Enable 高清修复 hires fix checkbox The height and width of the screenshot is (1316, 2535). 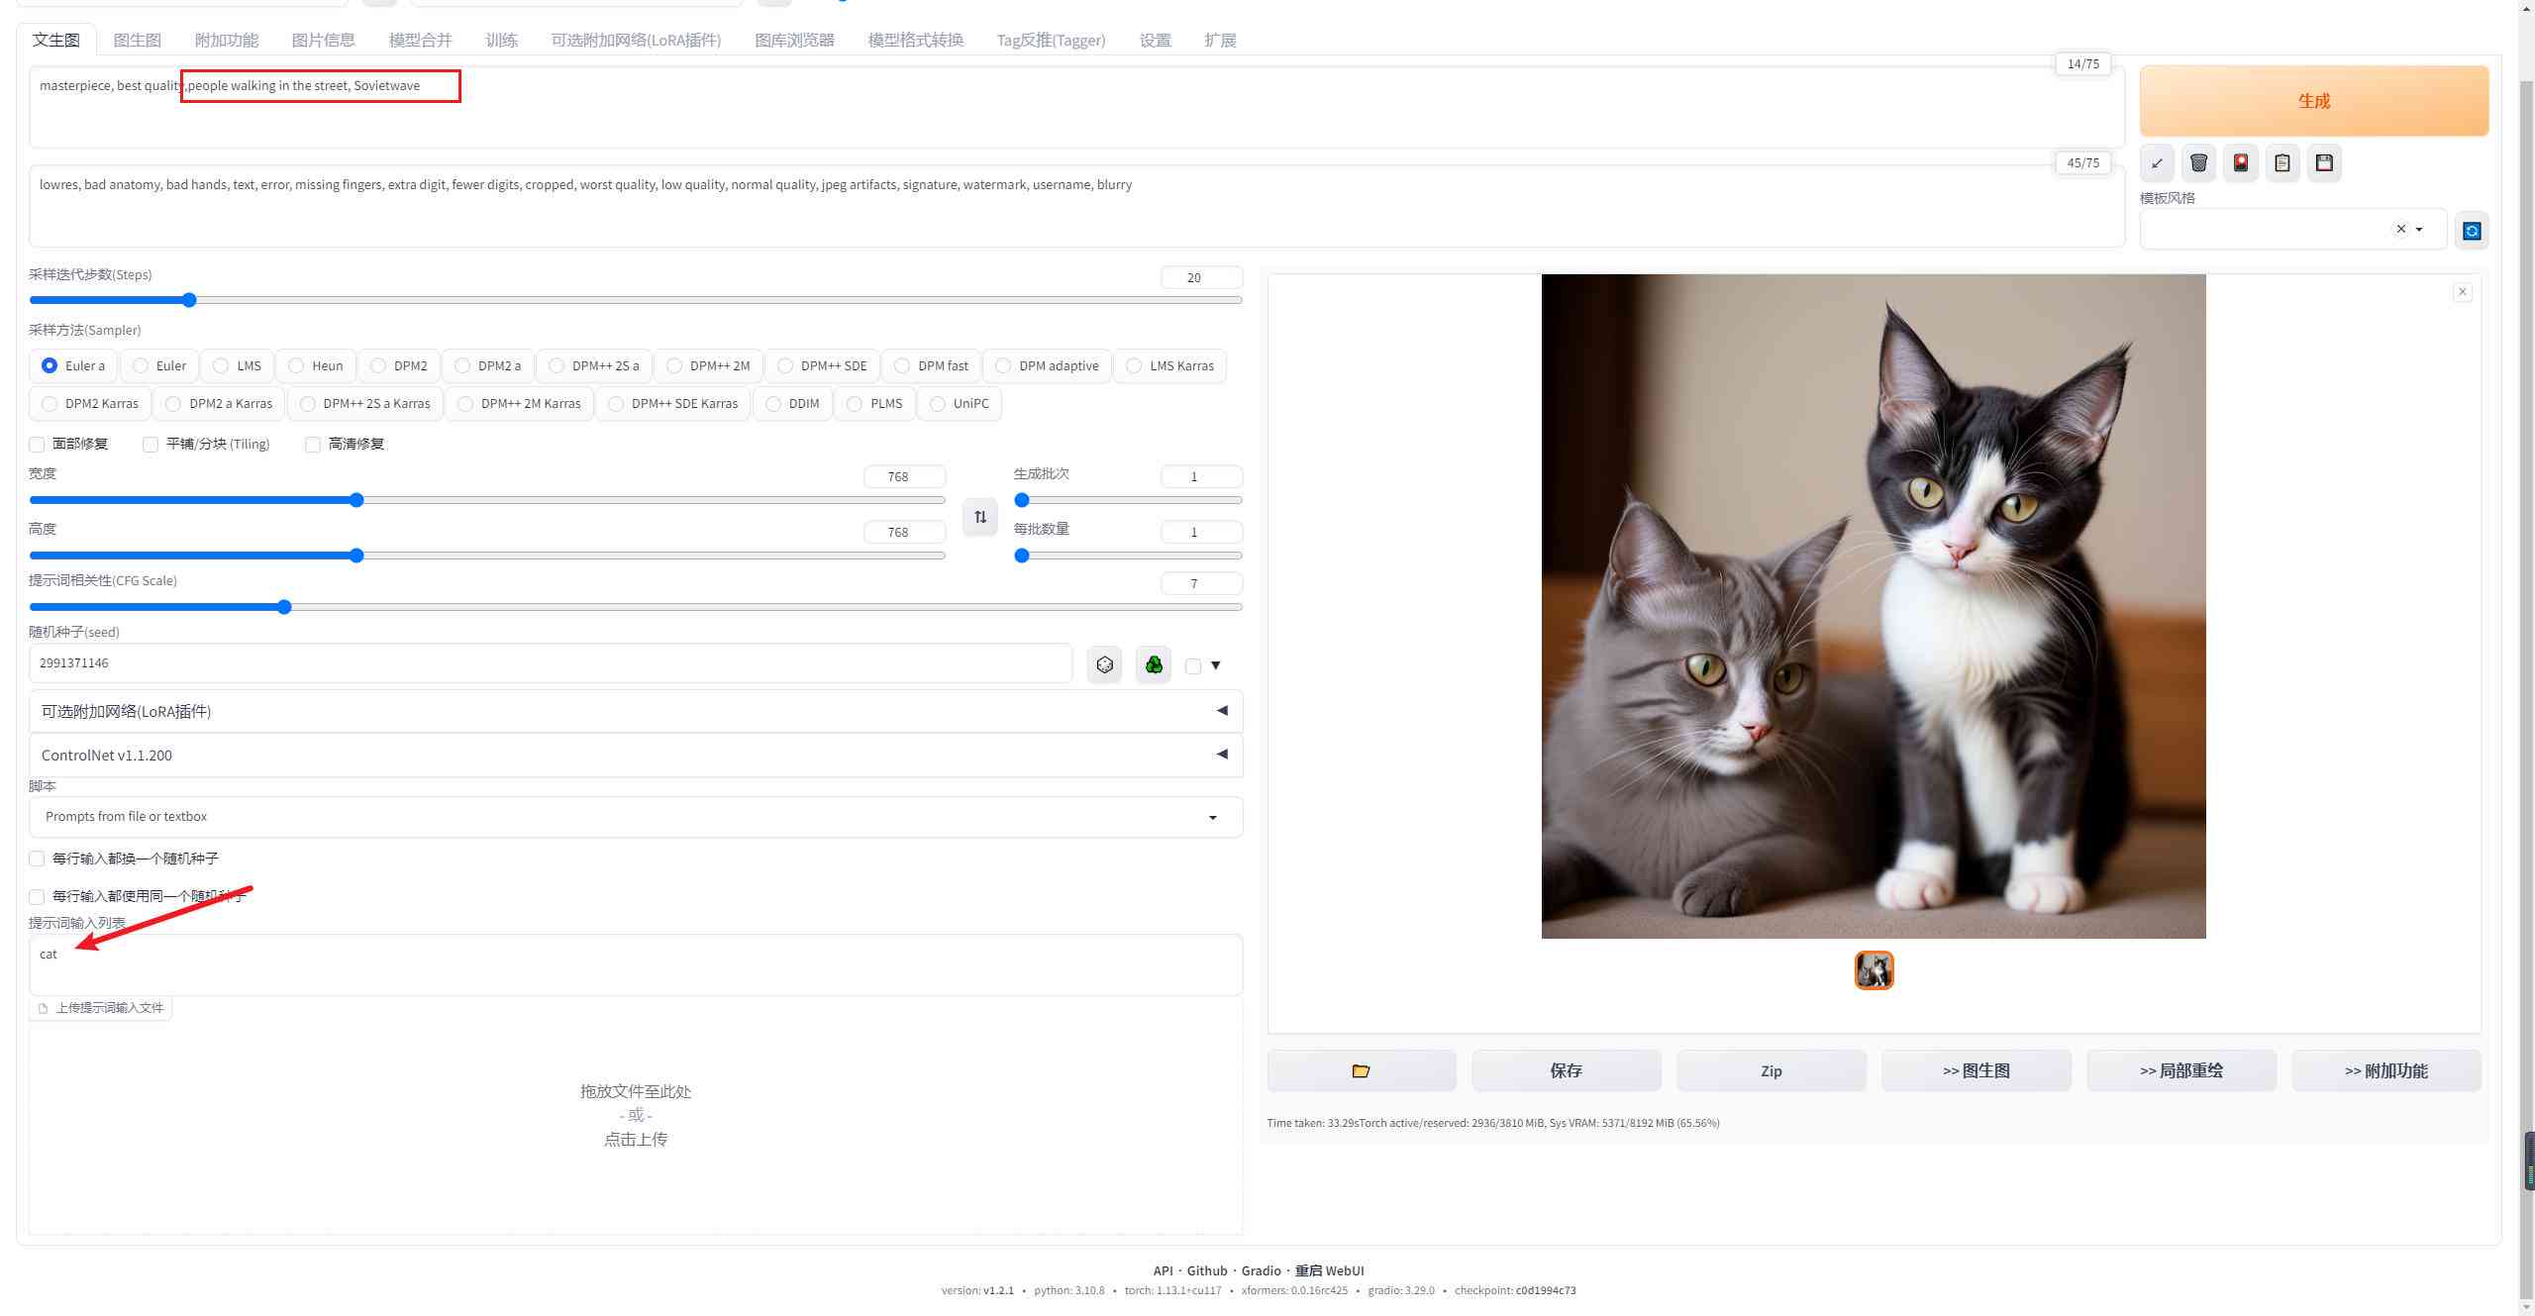(x=313, y=445)
